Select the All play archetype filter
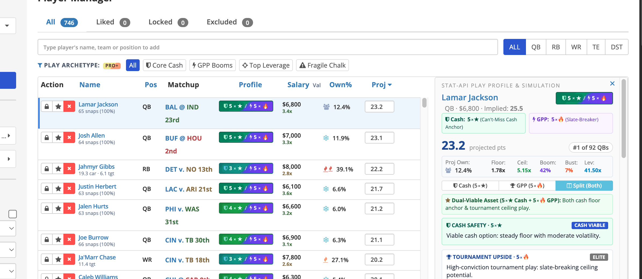642x279 pixels. [x=133, y=65]
